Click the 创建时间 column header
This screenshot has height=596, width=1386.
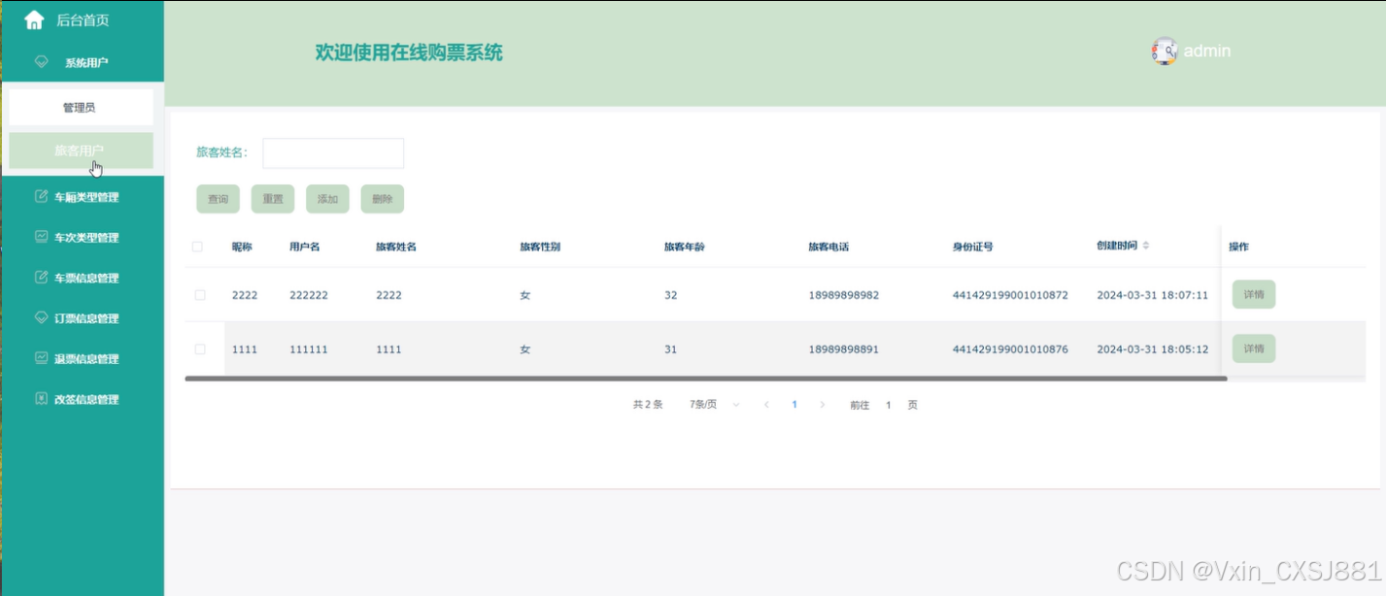1117,246
